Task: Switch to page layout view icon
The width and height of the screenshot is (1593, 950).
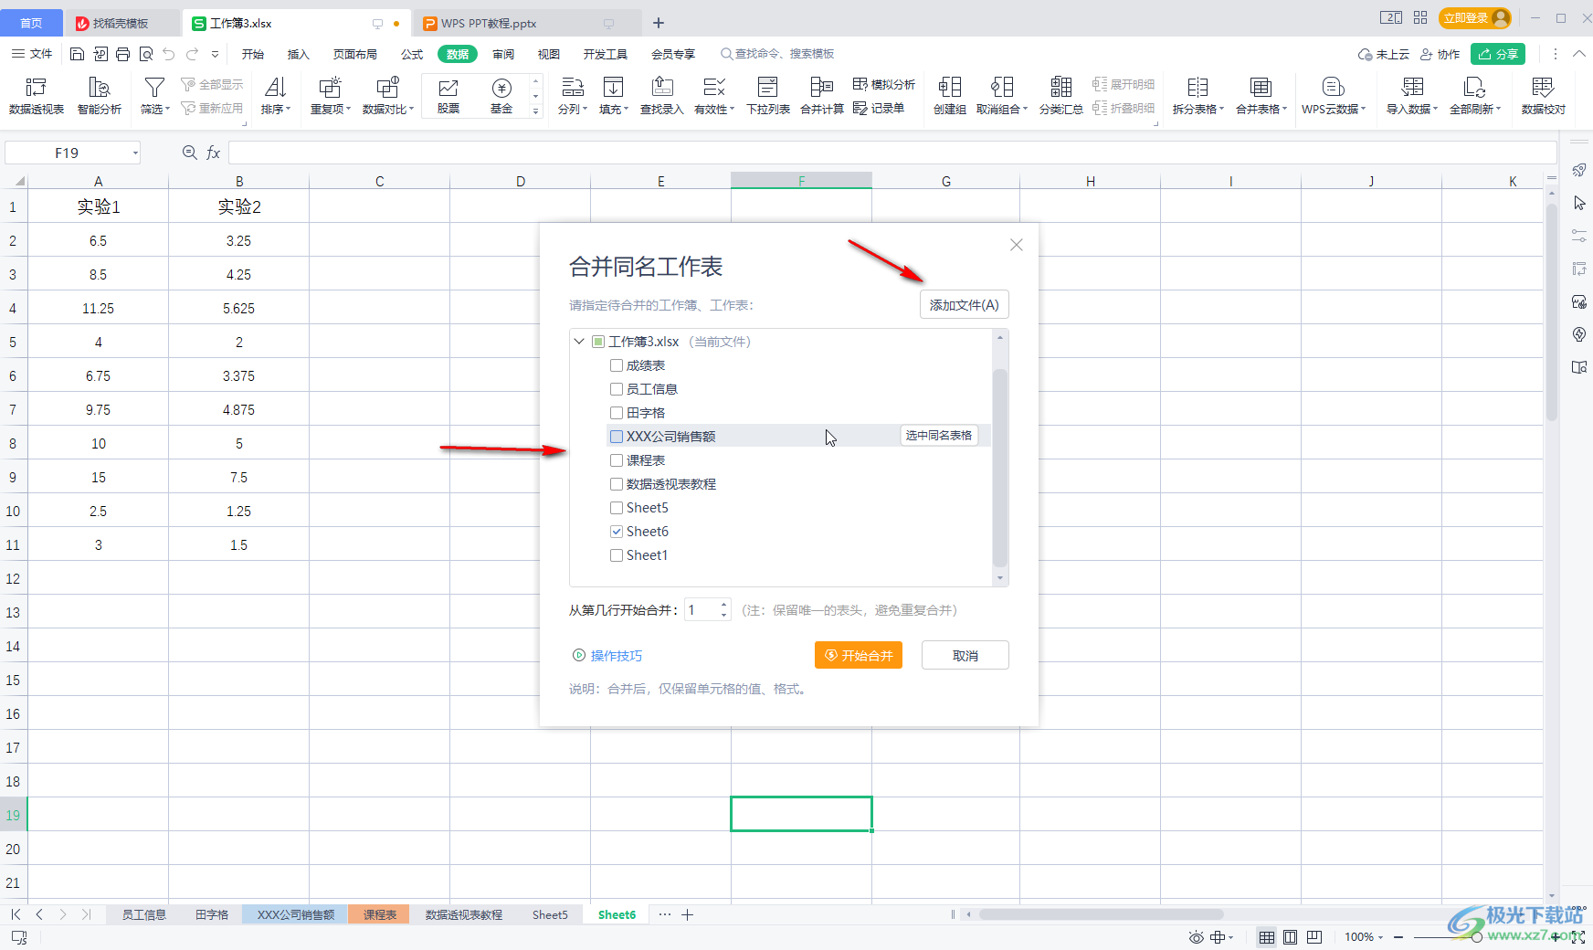Action: pos(1291,937)
